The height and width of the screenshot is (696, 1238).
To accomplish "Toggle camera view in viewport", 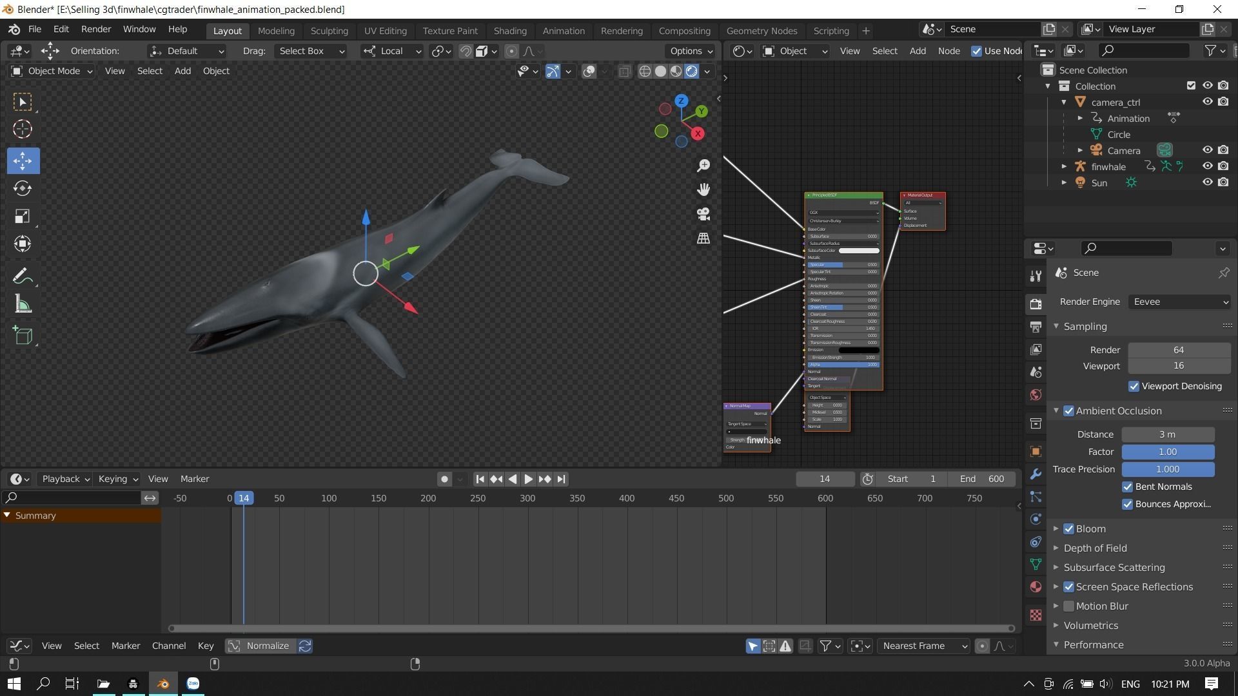I will 703,214.
